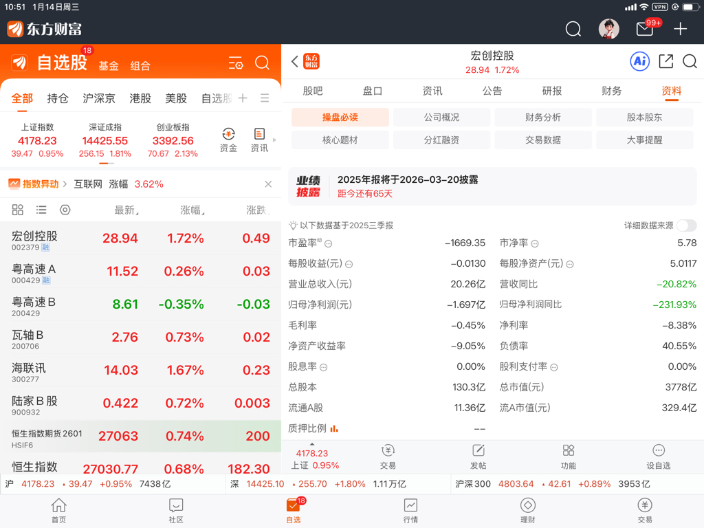Toggle 详细数据来源 switch
Image resolution: width=704 pixels, height=528 pixels.
tap(687, 225)
